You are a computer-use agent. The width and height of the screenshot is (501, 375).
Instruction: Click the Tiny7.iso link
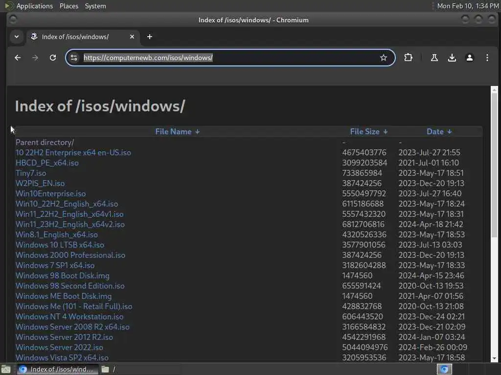(31, 173)
